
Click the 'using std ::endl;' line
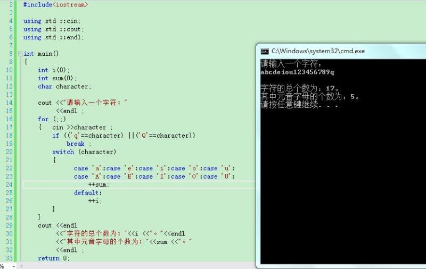coord(54,37)
